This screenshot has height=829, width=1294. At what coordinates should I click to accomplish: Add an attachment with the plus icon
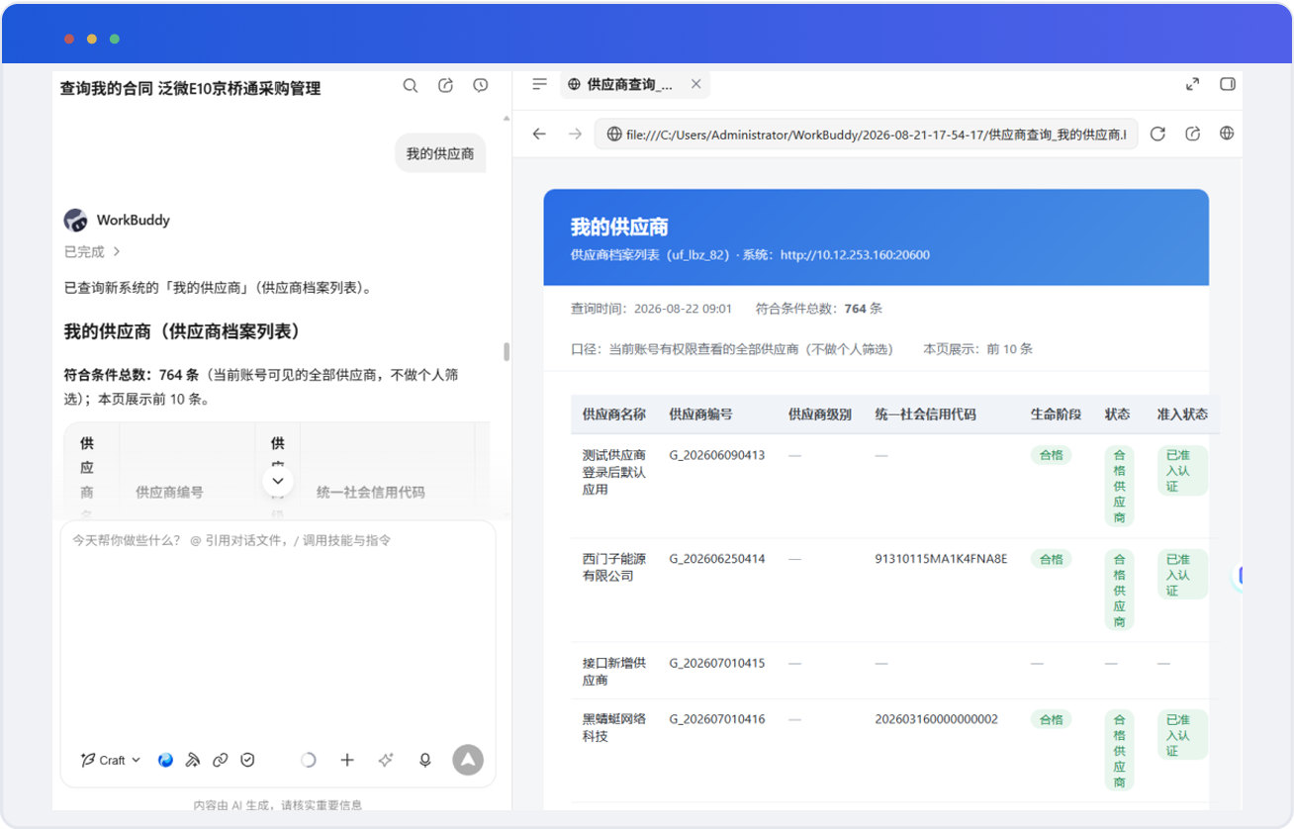coord(347,760)
